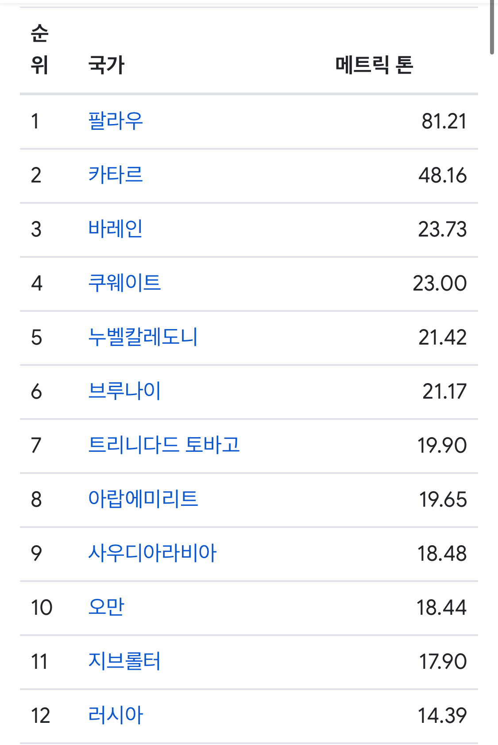Open the 바레인 link
The image size is (498, 745).
116,229
